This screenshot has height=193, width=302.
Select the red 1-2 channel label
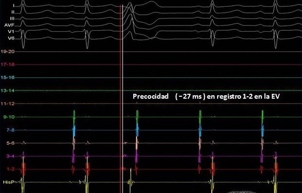pos(10,169)
